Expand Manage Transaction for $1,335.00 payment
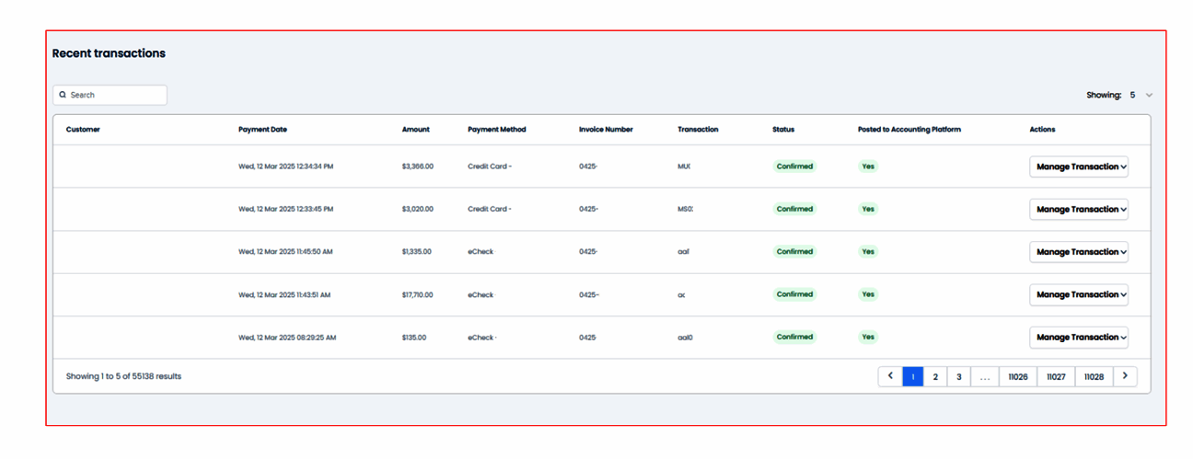 [1078, 252]
